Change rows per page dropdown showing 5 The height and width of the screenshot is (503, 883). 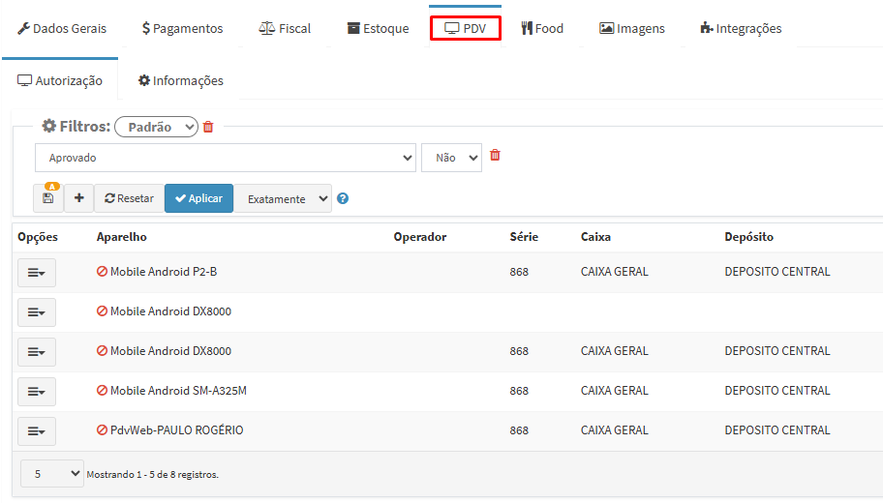(x=52, y=474)
